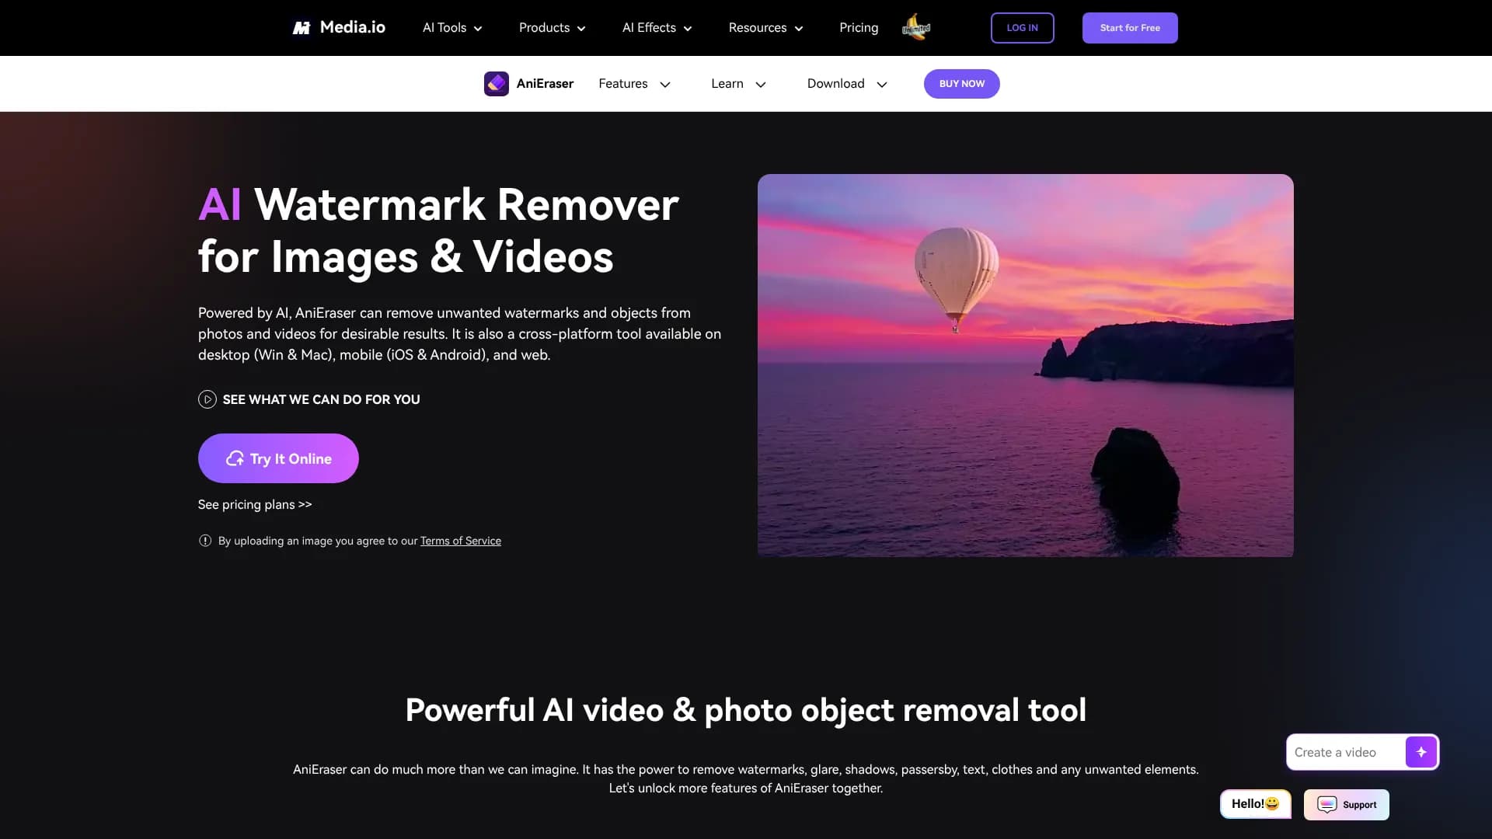Click the Unlimited banana promo icon
The width and height of the screenshot is (1492, 839).
click(916, 26)
